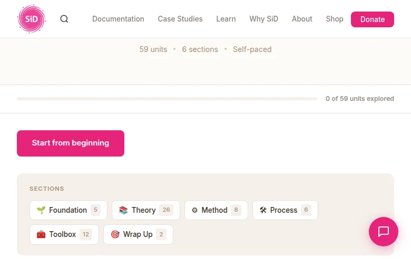Open the Why SiD page
411x259 pixels.
point(263,19)
